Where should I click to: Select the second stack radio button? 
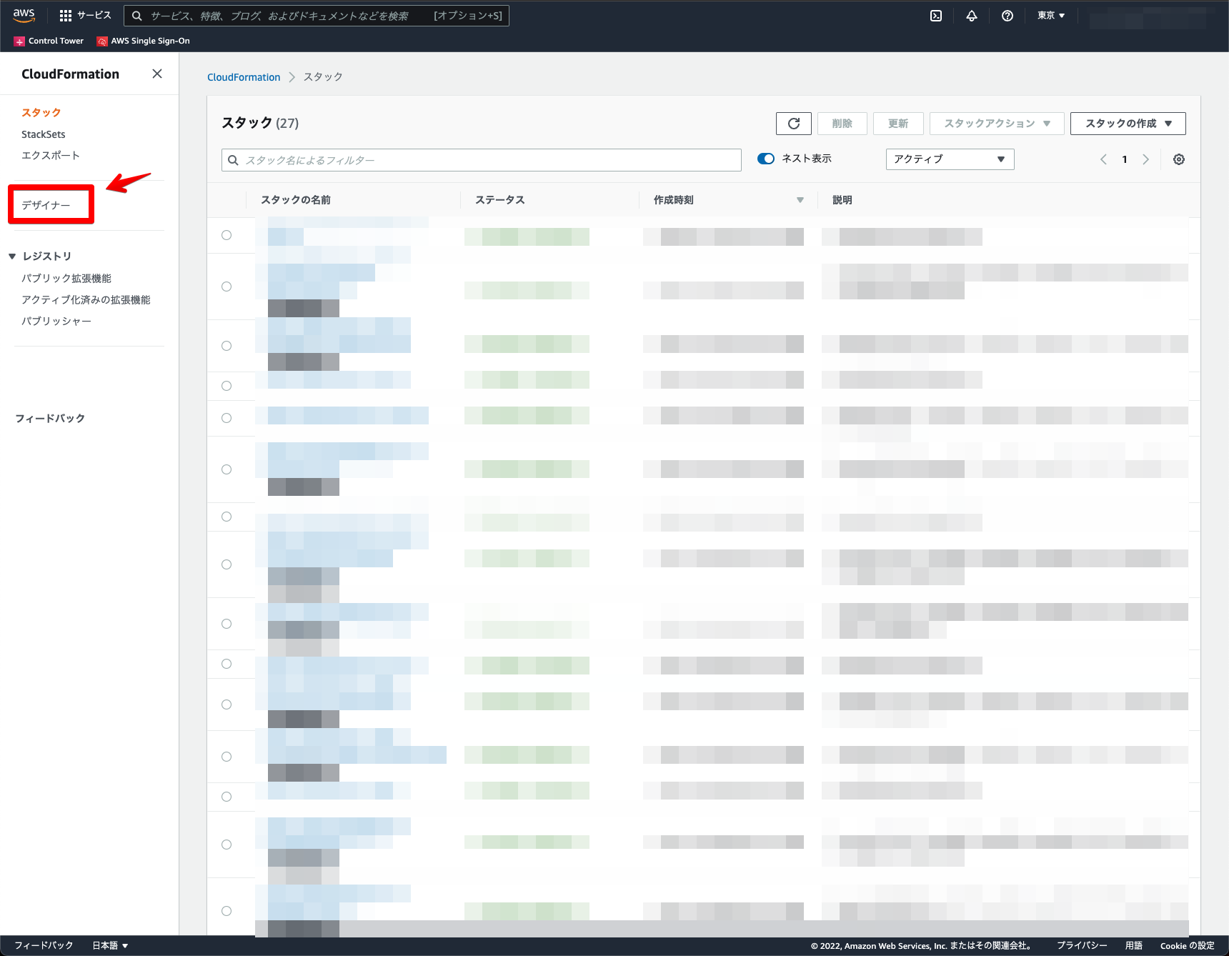227,287
